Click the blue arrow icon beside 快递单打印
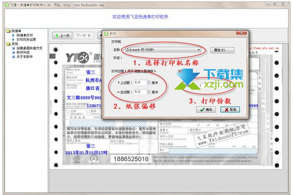Screen dimensions: 293x195 (13, 36)
